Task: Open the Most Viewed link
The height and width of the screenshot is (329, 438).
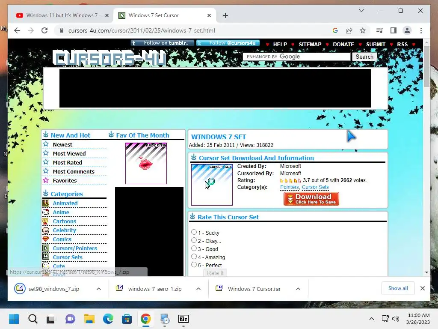Action: (x=69, y=154)
